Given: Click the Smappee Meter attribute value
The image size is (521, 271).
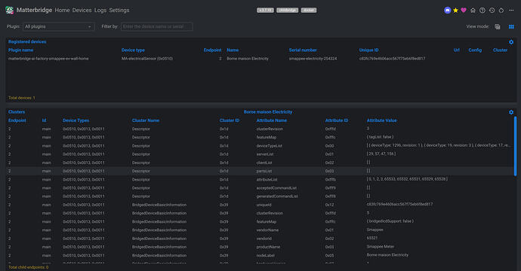Looking at the screenshot, I should click(381, 246).
